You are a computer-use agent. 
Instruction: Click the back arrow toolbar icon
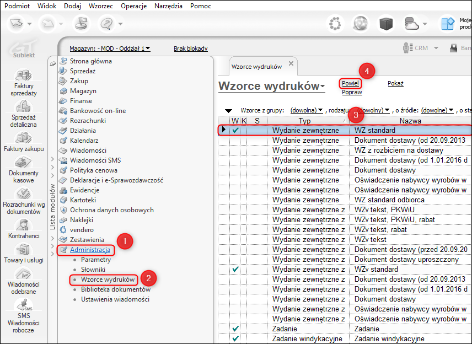[x=17, y=24]
